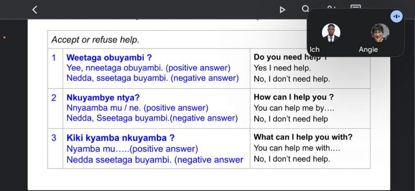Click the phrase 'Weetaga obuyambi ?'
The image size is (415, 191).
(109, 57)
